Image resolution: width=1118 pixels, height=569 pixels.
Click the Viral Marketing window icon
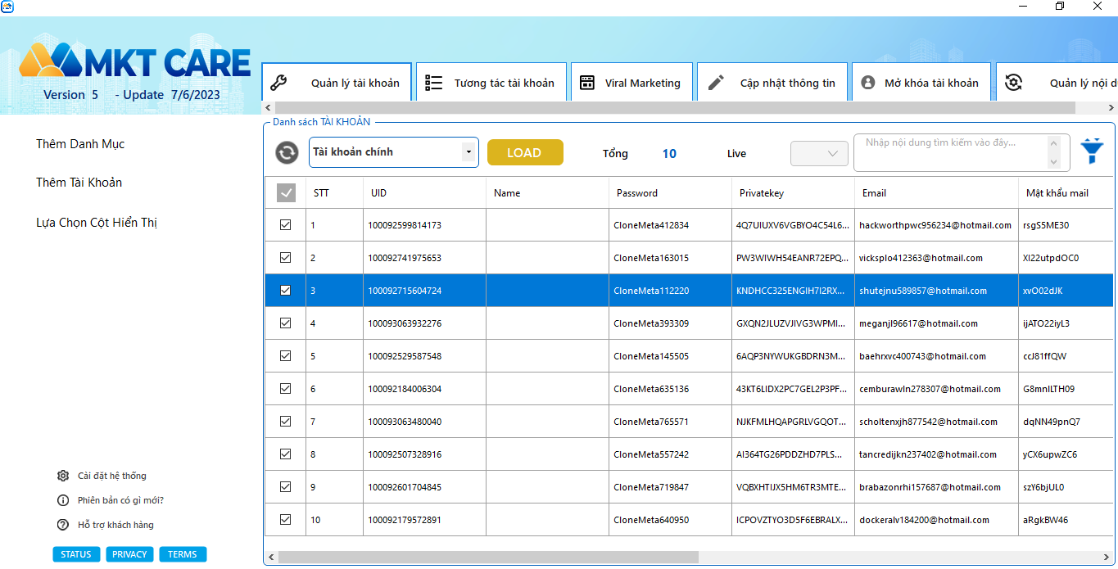coord(586,83)
